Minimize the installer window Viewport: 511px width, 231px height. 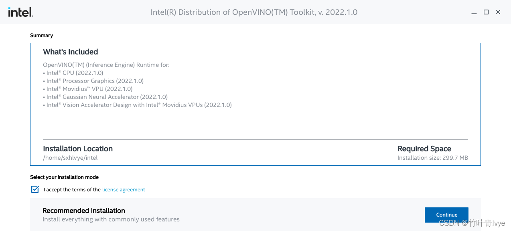pos(474,12)
